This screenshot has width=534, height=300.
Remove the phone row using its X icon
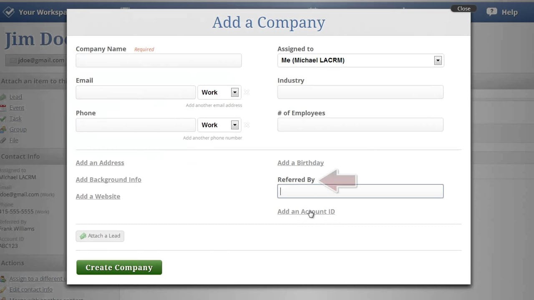coord(247,125)
